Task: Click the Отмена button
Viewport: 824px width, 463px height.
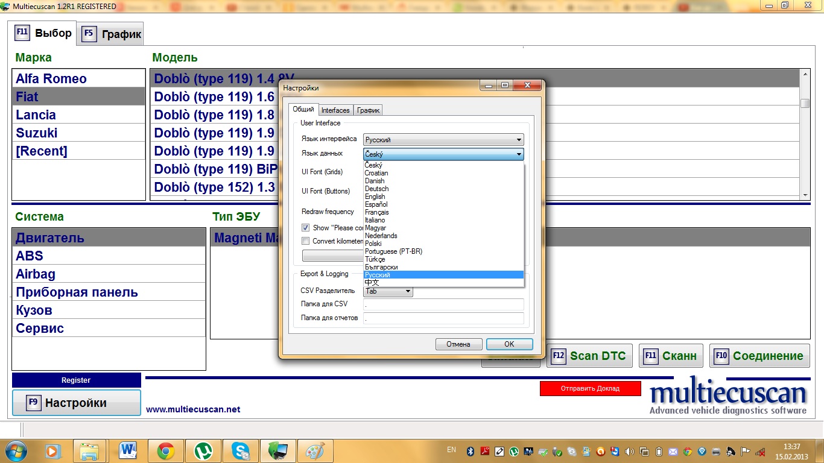Action: tap(458, 344)
